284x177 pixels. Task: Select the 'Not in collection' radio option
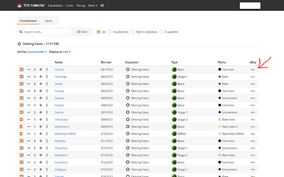[133, 32]
